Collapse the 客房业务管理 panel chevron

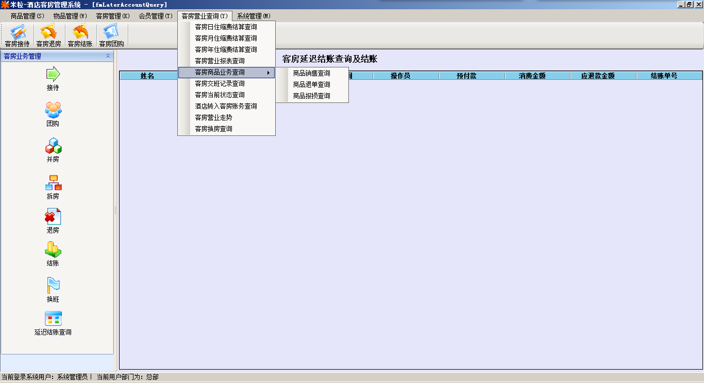point(108,56)
